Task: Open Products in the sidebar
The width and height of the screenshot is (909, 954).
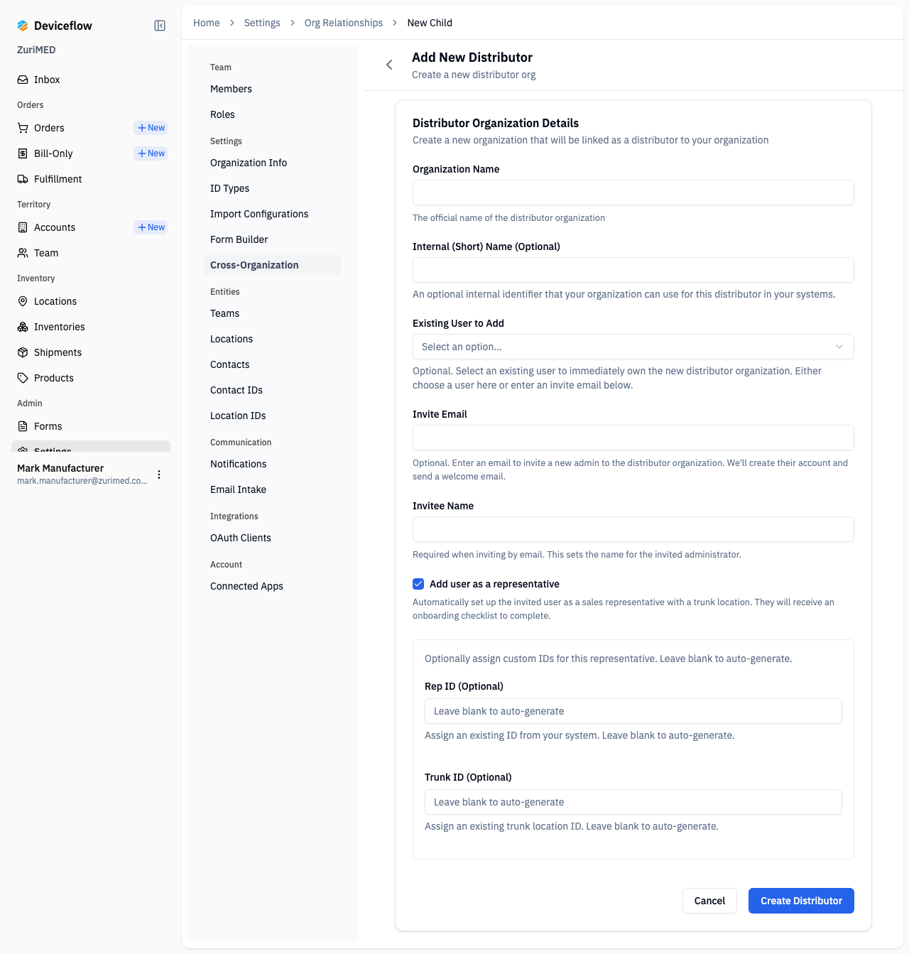Action: point(91,378)
